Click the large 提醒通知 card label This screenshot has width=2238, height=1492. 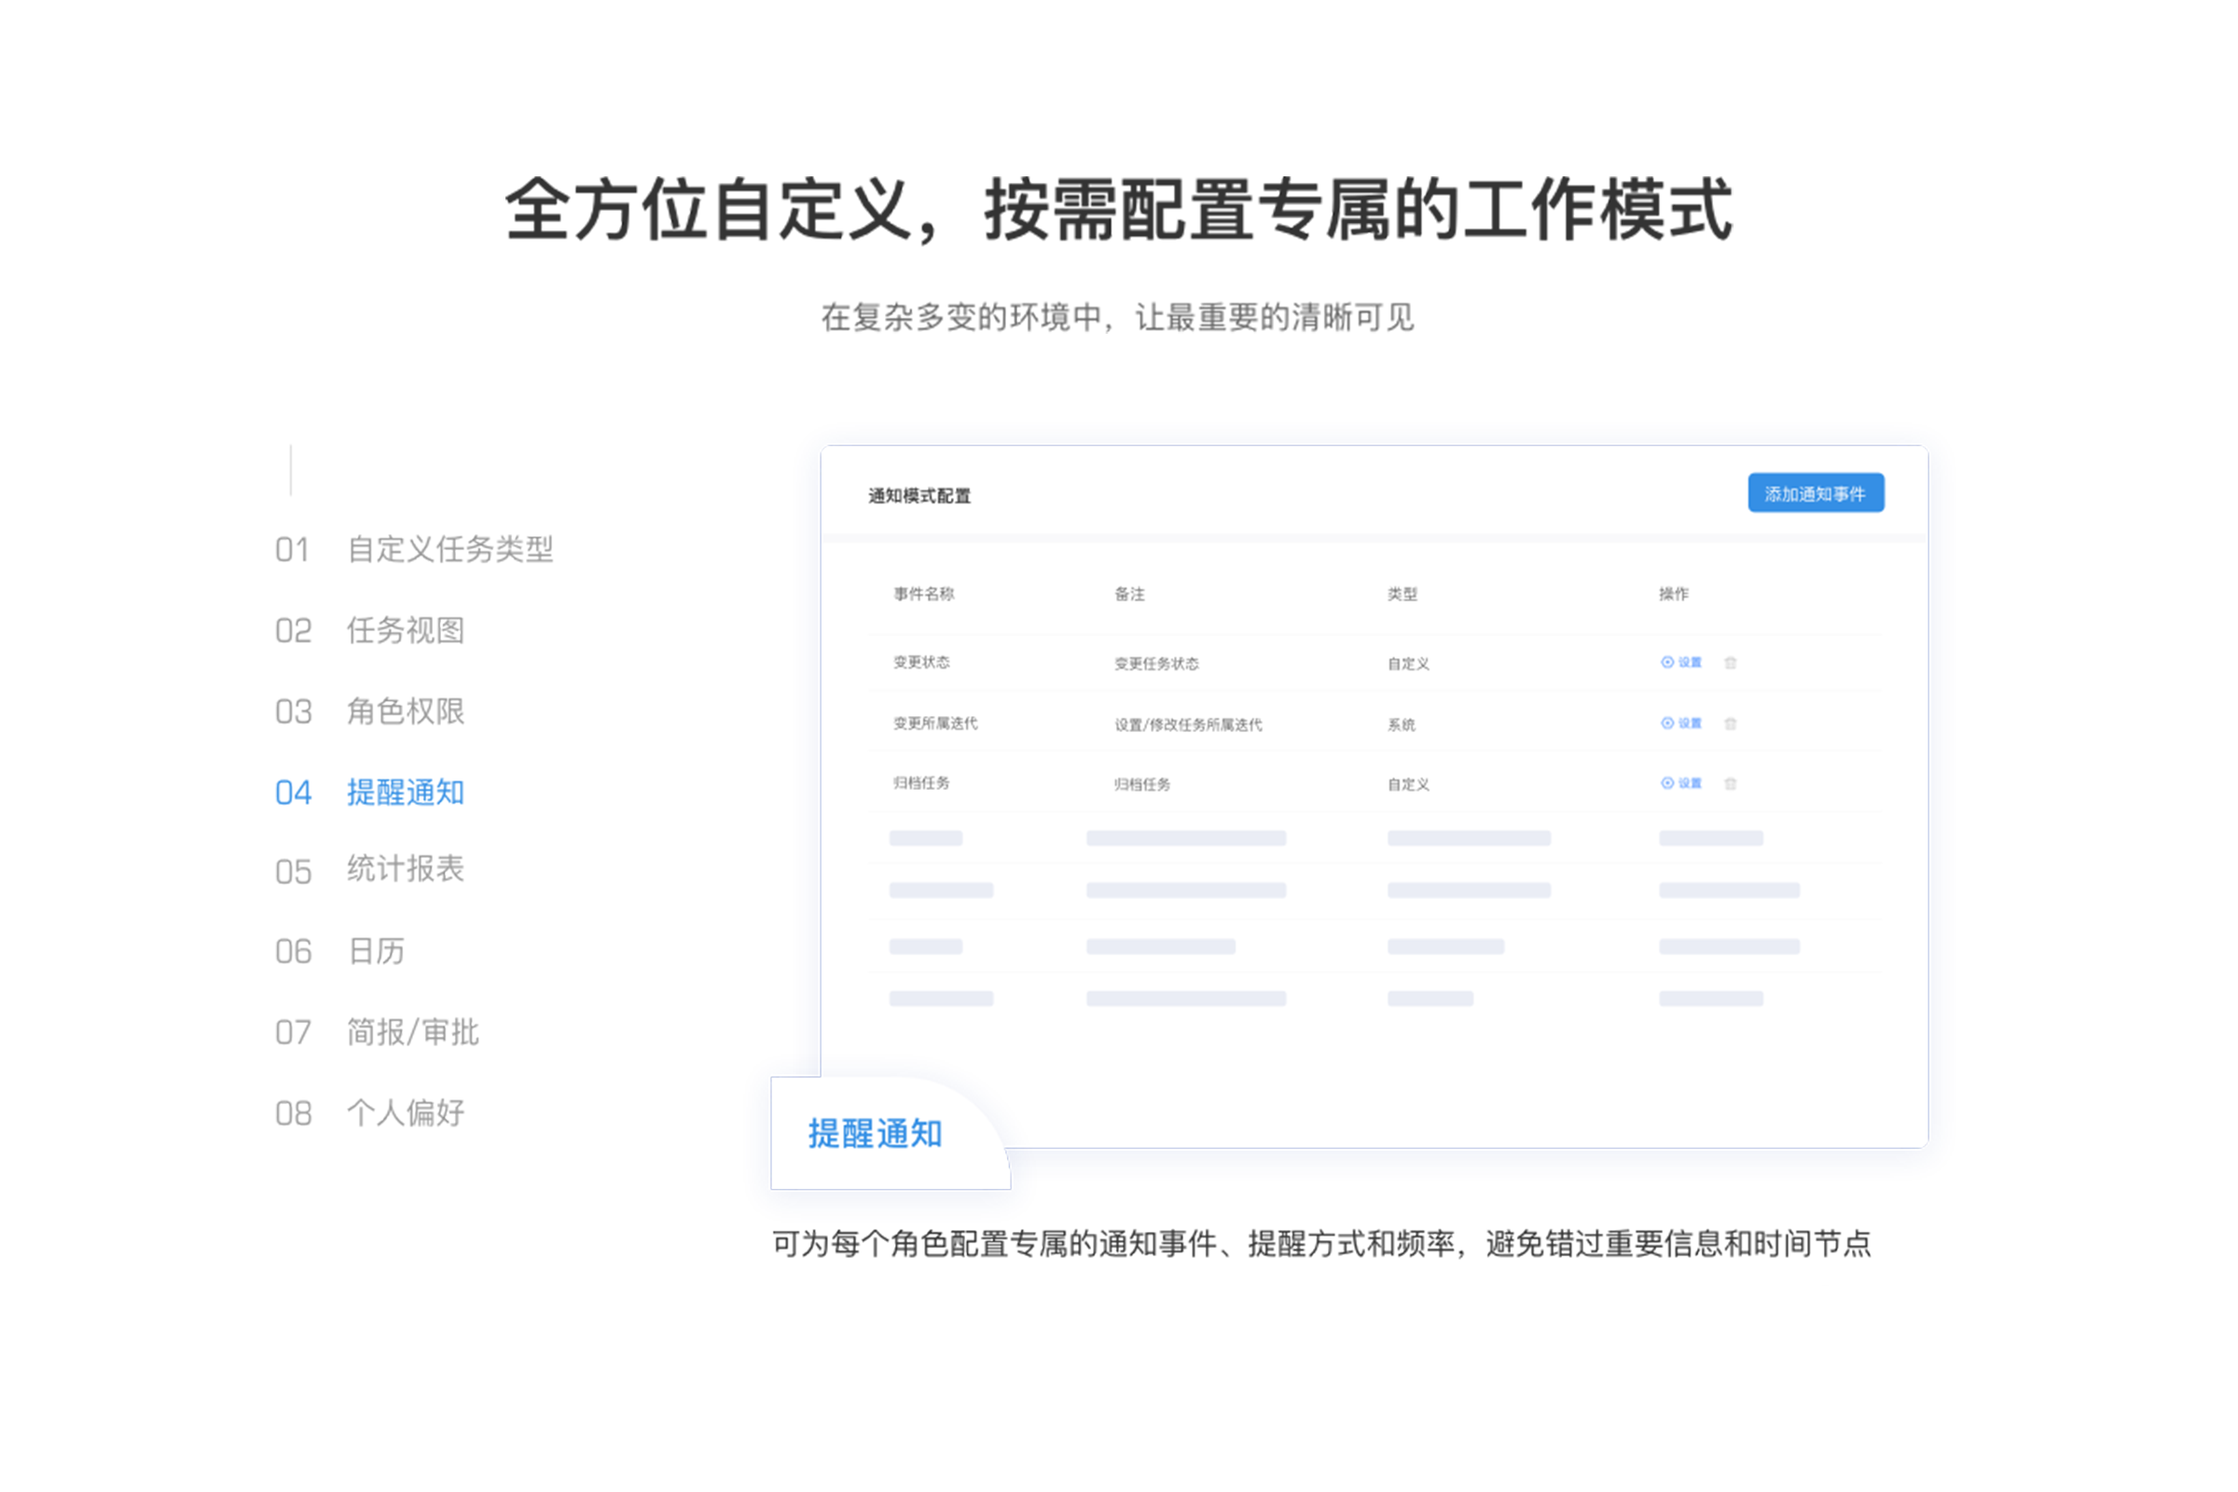click(x=876, y=1133)
